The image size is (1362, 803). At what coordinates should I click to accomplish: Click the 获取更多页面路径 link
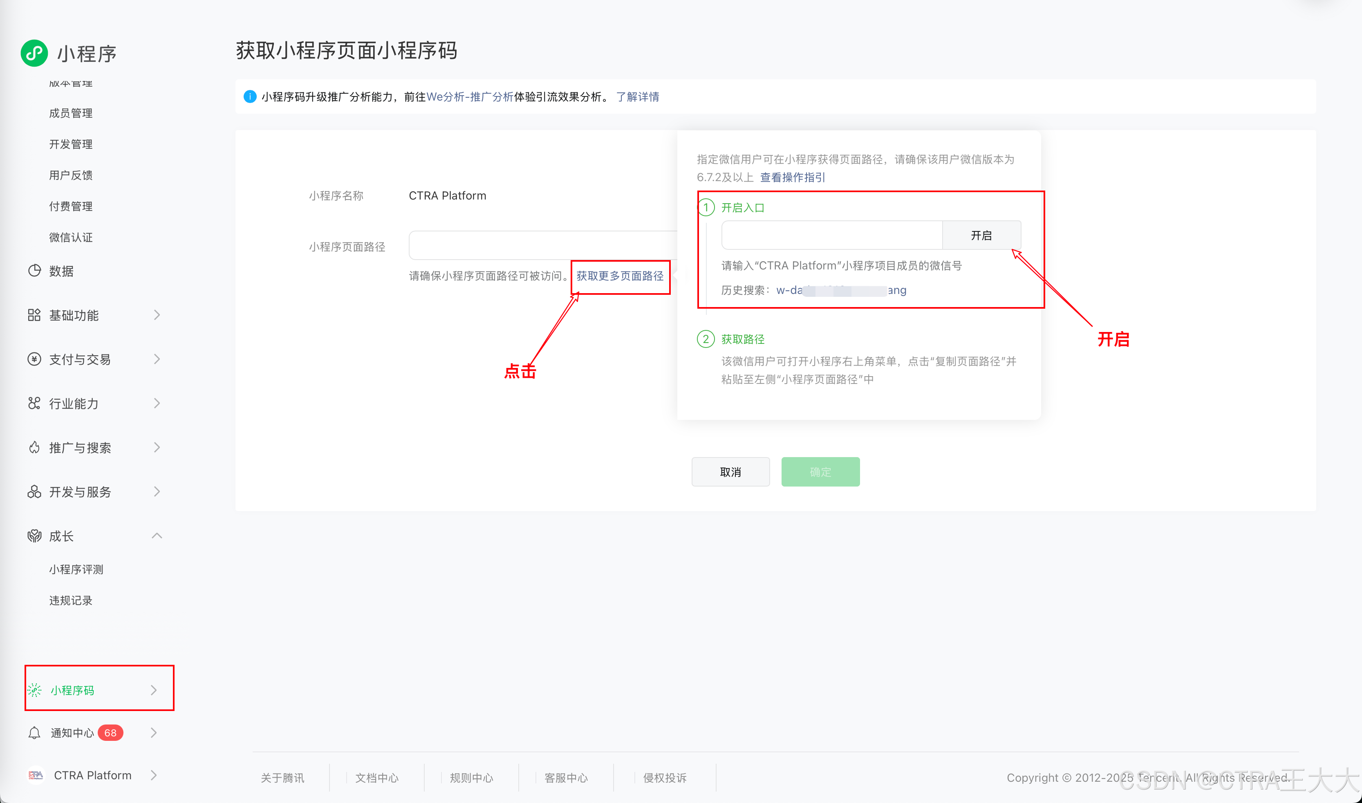[620, 276]
